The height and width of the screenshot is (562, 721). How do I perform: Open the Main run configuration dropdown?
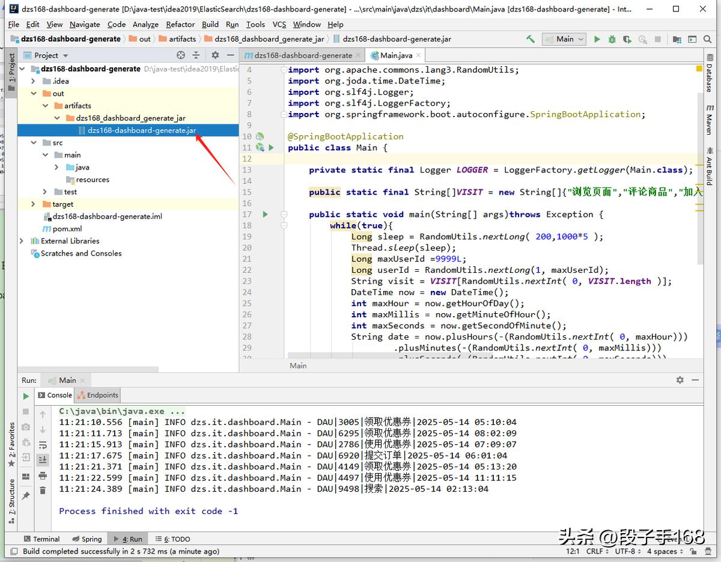pos(564,39)
